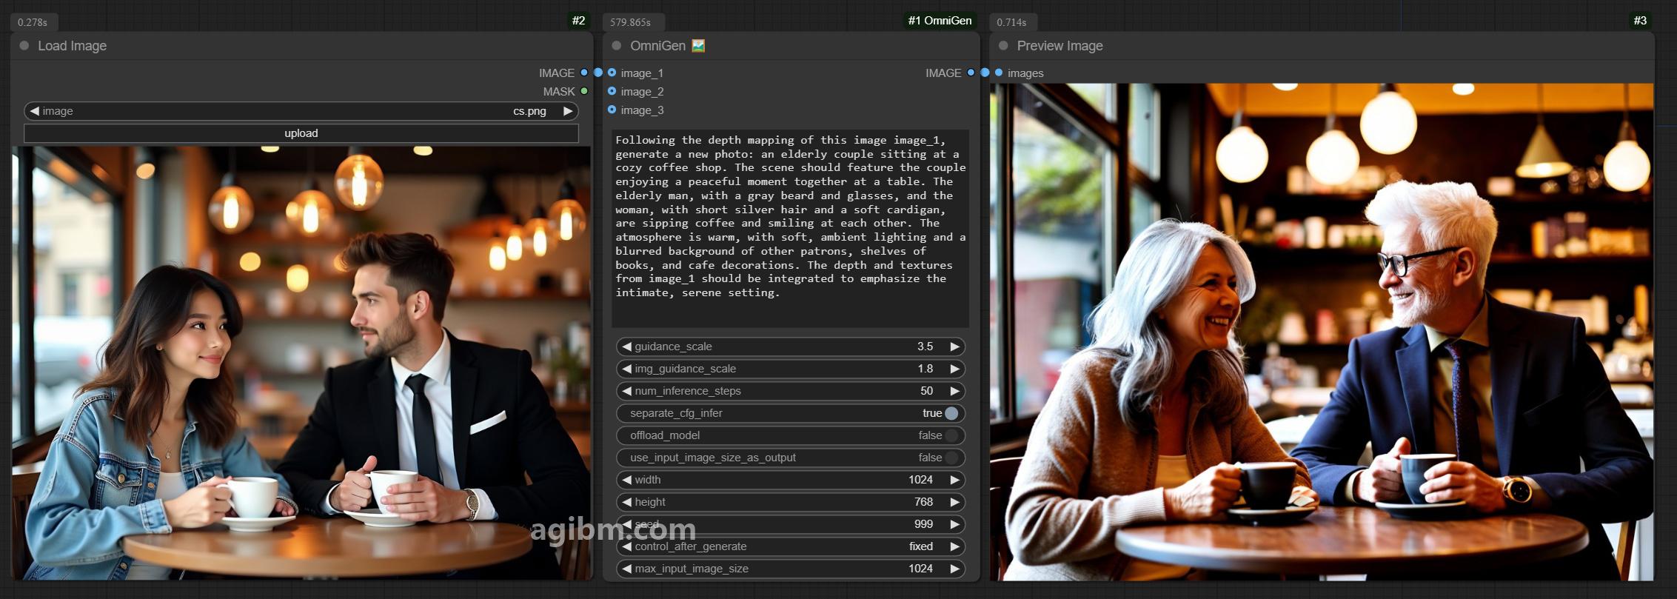
Task: Toggle use_input_image_size_as_output switch
Action: click(x=951, y=458)
